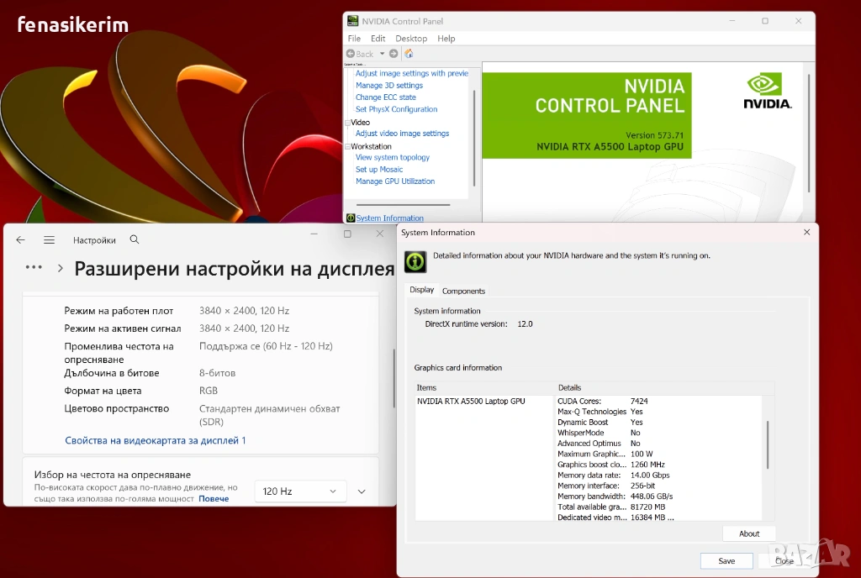Screen dimensions: 861x578
Task: Click the Settings search magnifier icon
Action: pos(135,240)
